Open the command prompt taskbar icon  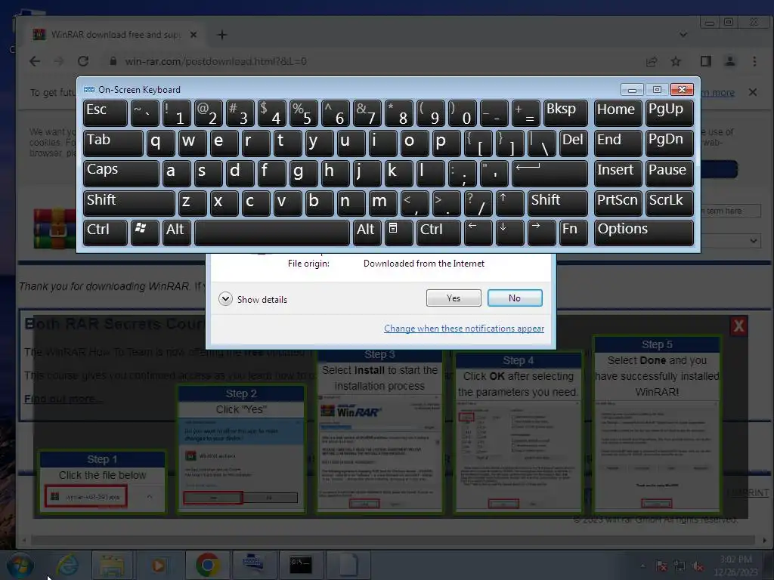(301, 565)
